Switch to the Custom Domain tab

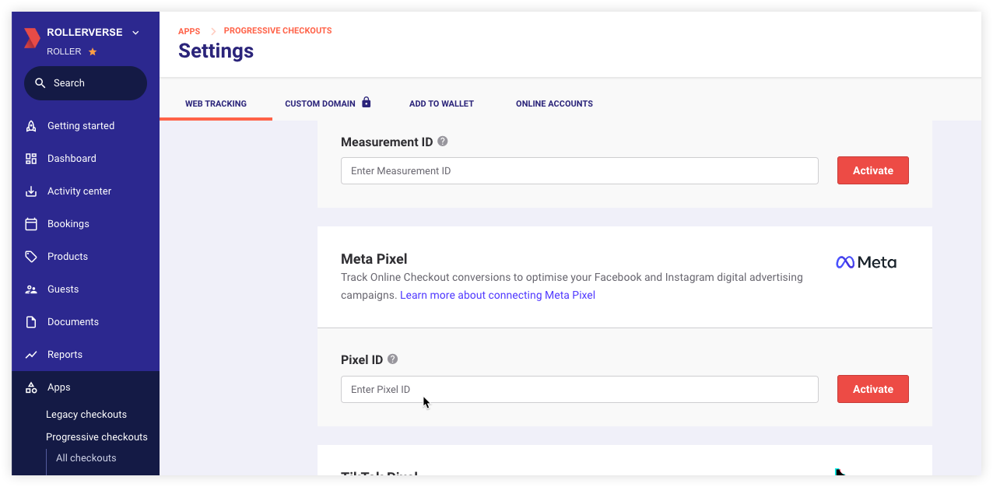320,103
